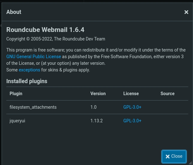Screen dimensions: 193x165
Task: Click the jqueryui version number 1.13.2
Action: click(x=96, y=121)
